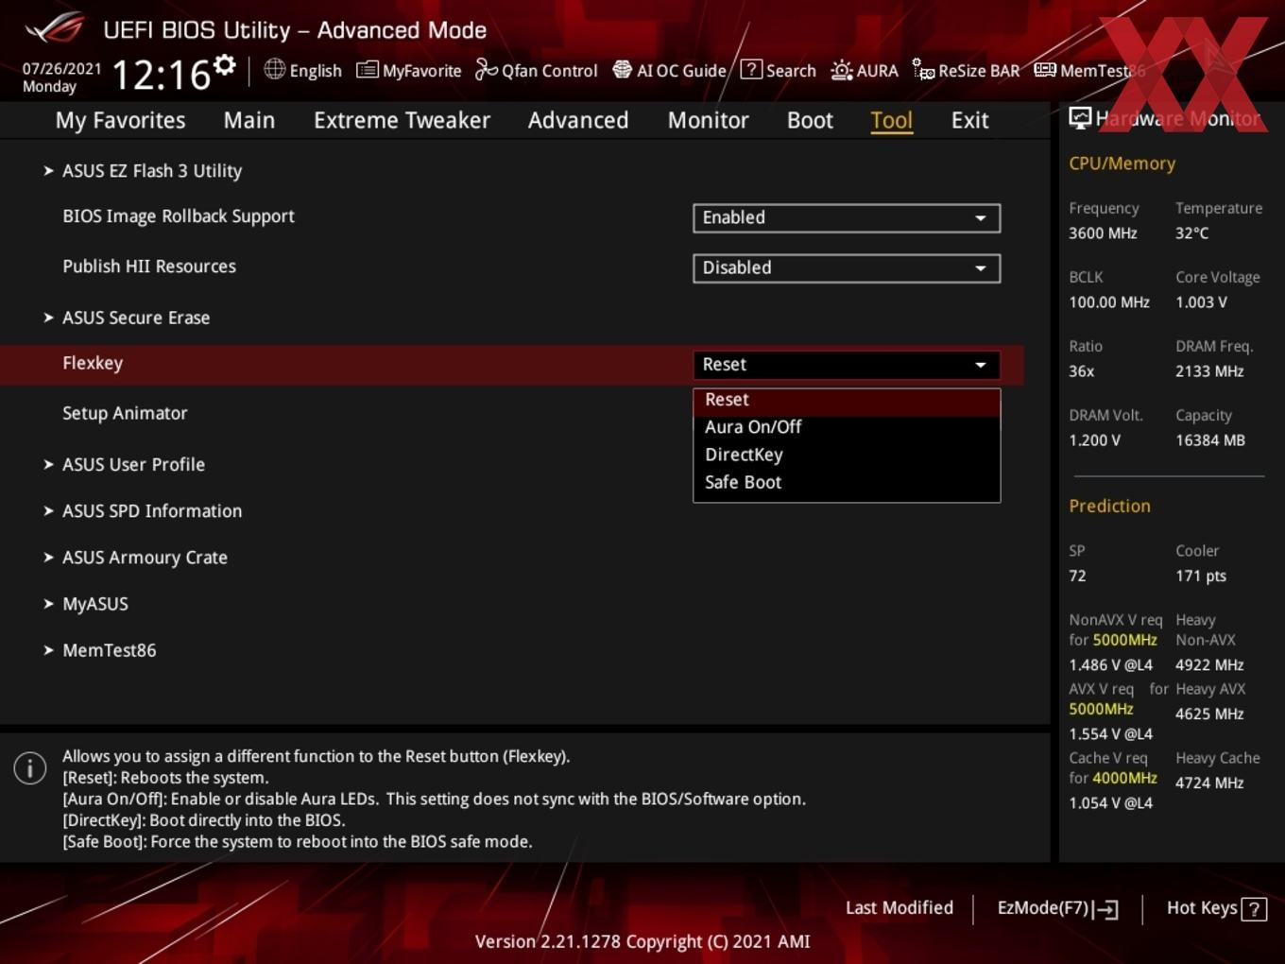Choose DirectKey in Flexkey list
This screenshot has height=964, width=1285.
pos(847,455)
